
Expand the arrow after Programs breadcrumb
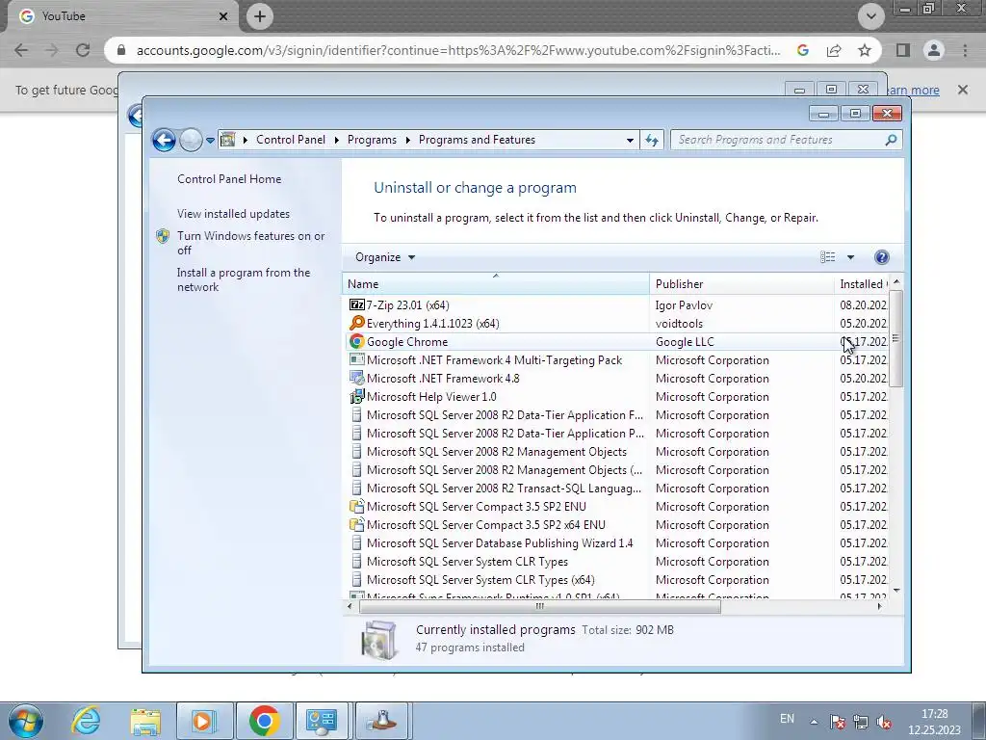[407, 140]
